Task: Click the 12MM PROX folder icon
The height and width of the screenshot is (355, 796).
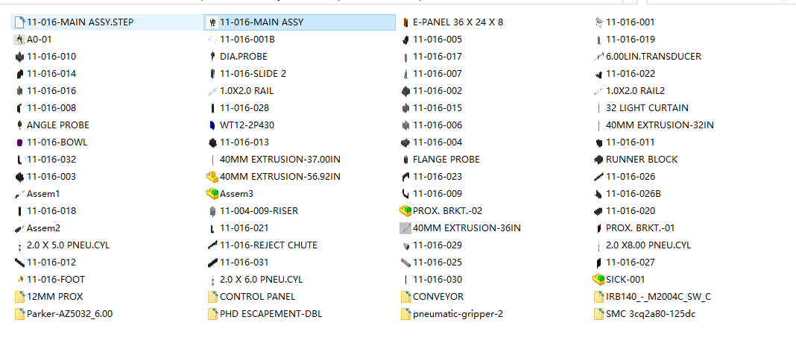Action: [x=20, y=297]
